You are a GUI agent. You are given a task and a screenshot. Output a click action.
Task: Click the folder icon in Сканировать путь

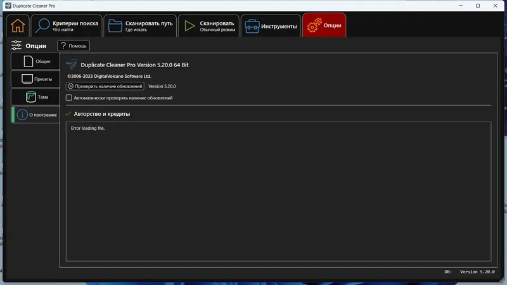coord(115,26)
